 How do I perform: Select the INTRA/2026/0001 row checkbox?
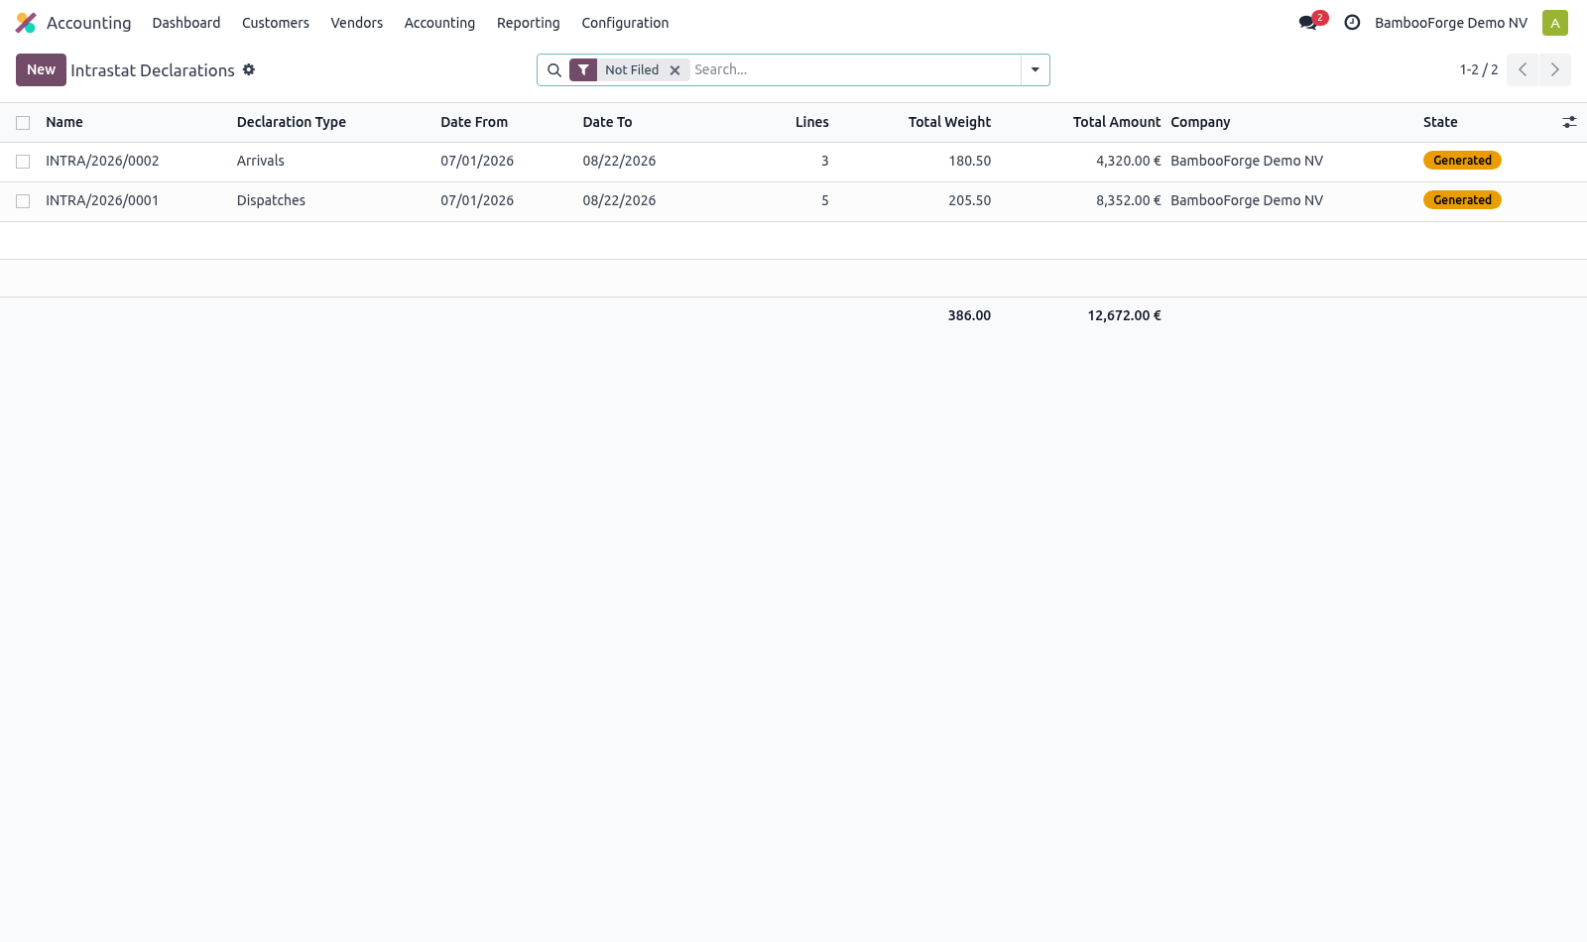23,201
